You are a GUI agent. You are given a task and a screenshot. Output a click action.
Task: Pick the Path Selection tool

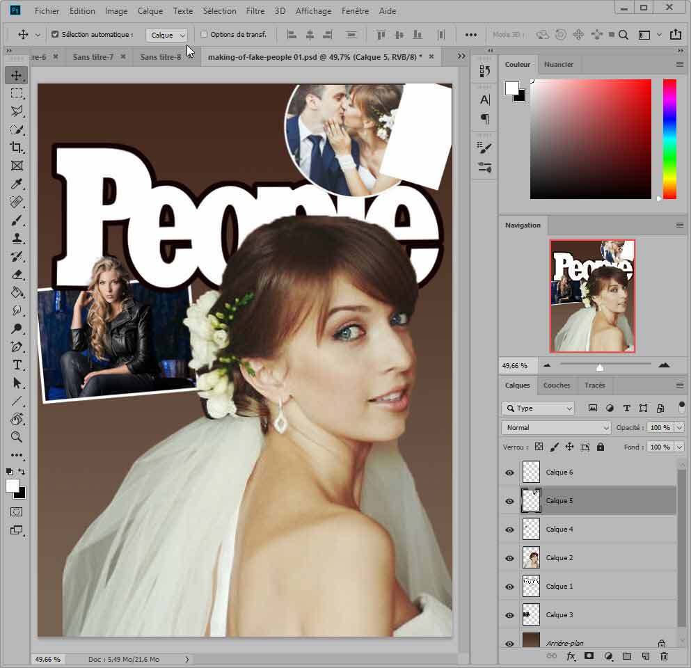tap(17, 383)
